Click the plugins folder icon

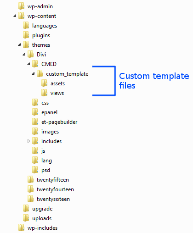[26, 35]
